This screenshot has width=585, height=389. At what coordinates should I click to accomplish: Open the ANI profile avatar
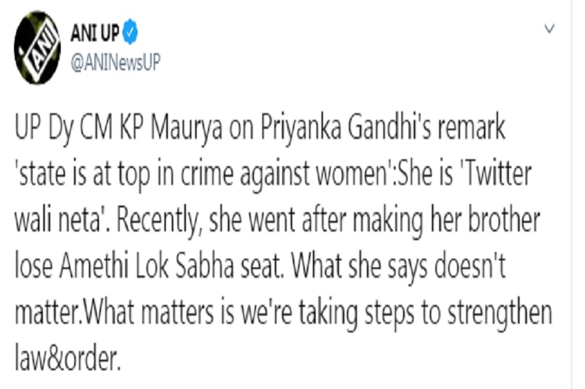click(37, 47)
